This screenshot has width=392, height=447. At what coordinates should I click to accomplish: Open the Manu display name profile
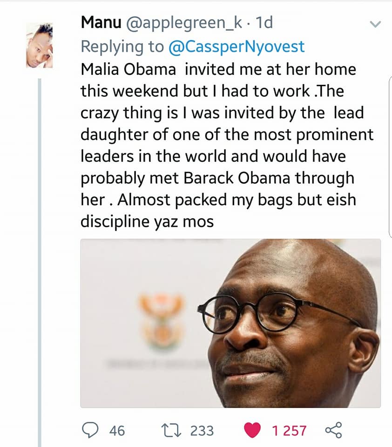point(101,22)
